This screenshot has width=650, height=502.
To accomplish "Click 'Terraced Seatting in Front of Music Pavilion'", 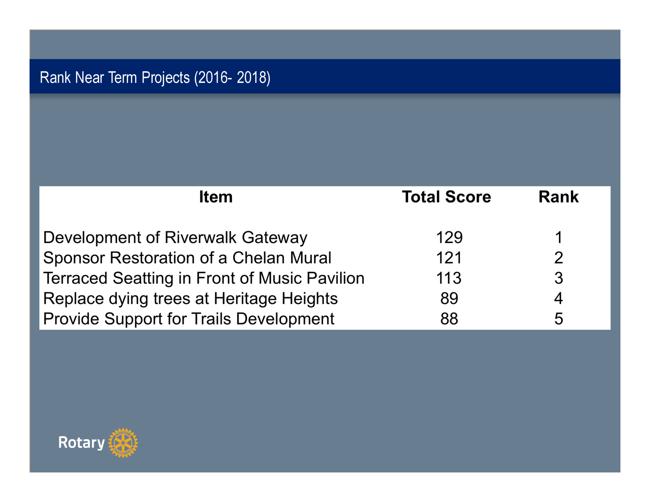I will (x=203, y=278).
